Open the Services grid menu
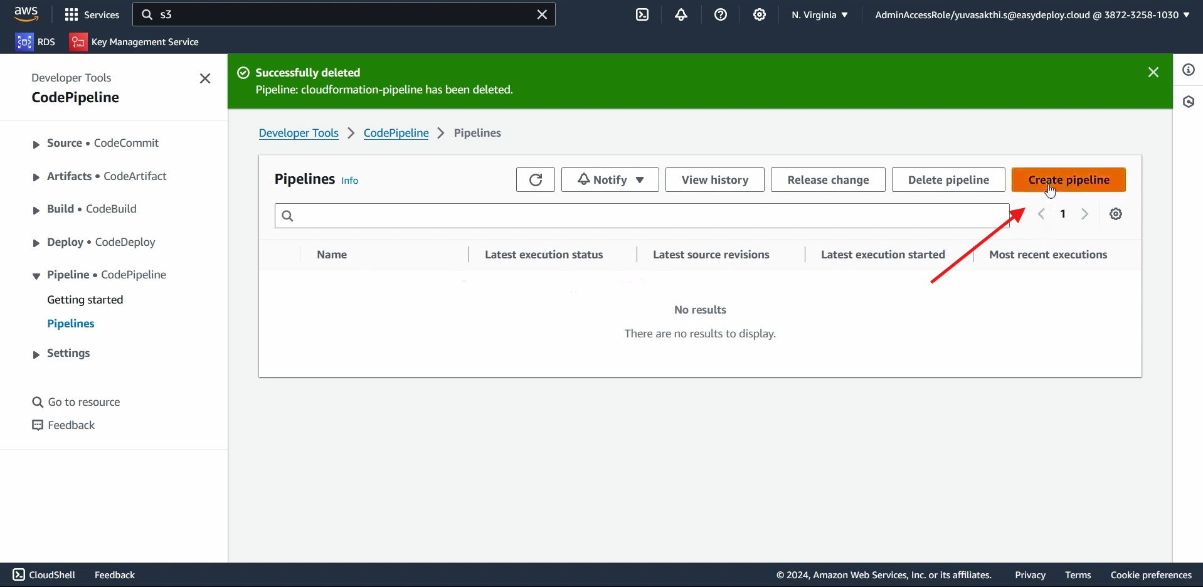 pos(92,14)
